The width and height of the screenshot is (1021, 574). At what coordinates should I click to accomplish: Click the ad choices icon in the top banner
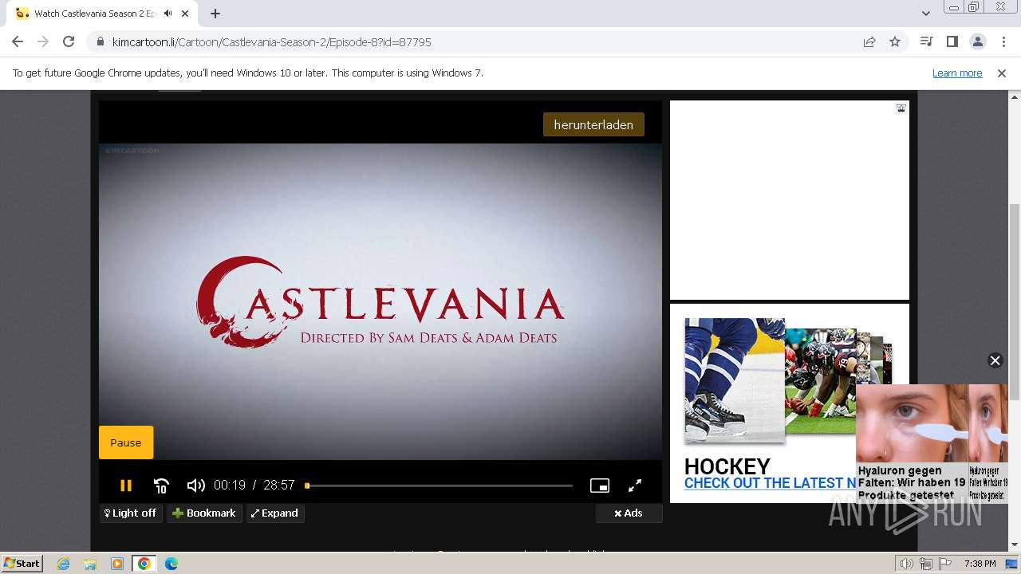coord(901,108)
